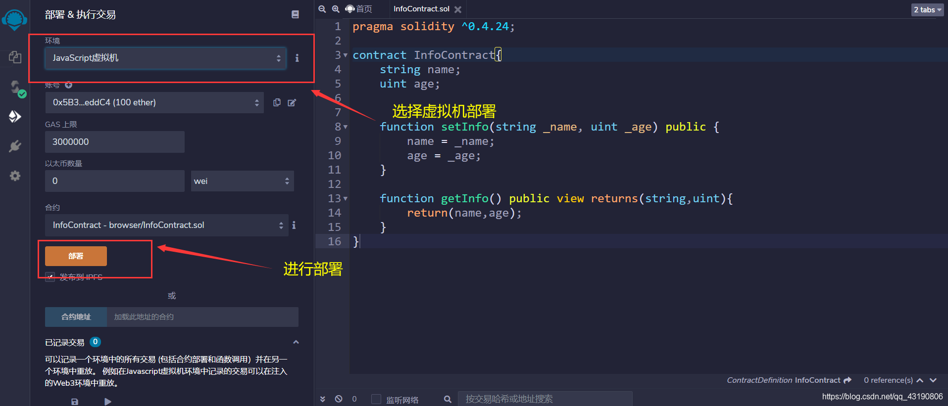Click the contract address At Address button
Viewport: 948px width, 406px height.
[76, 317]
